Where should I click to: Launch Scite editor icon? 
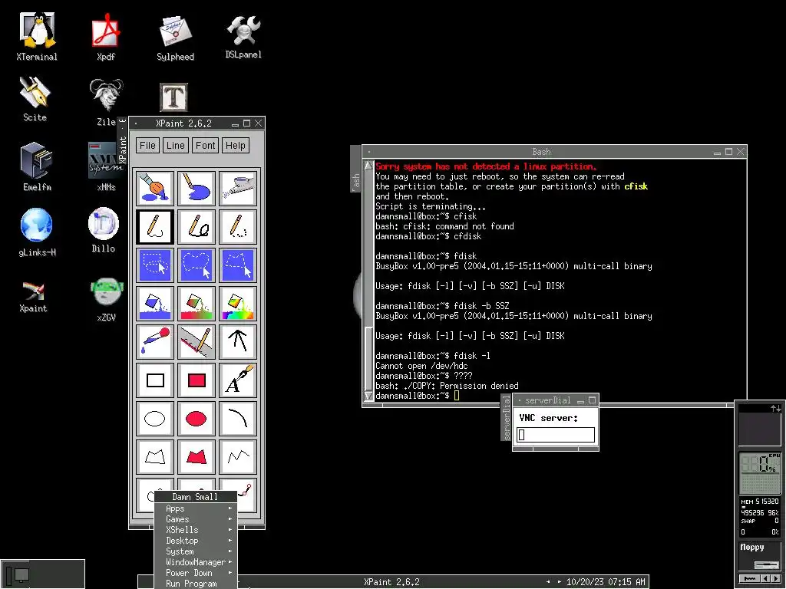35,99
